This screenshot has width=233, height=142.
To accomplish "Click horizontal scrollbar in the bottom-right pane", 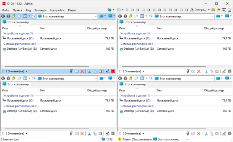I will 164,129.
